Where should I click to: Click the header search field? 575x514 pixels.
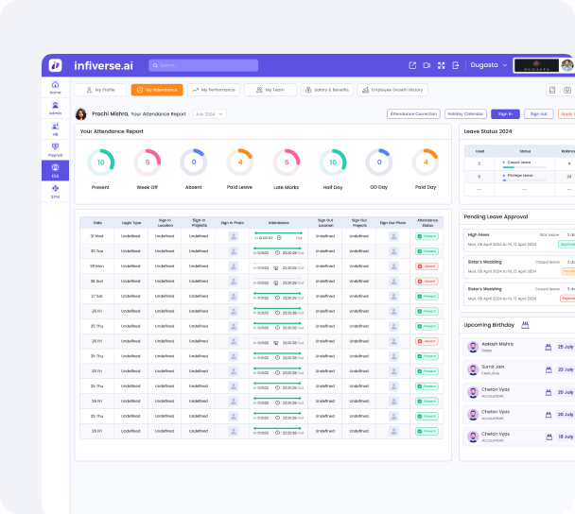190,65
